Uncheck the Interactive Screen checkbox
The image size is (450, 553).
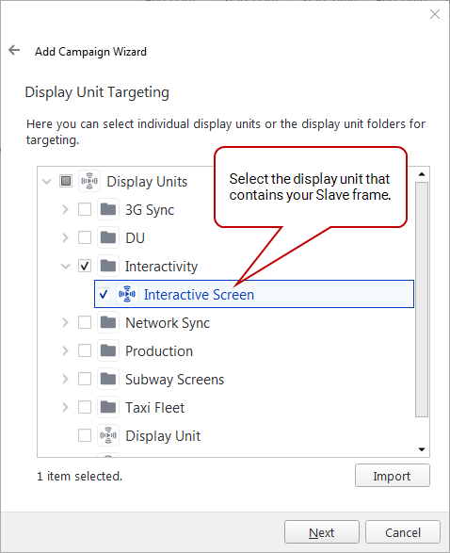coord(104,294)
